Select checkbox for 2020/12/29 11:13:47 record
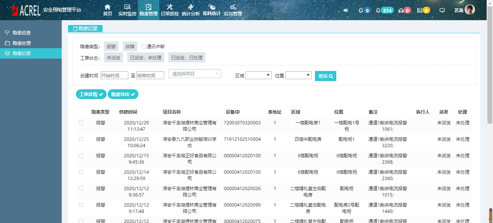This screenshot has height=223, width=493. point(81,123)
